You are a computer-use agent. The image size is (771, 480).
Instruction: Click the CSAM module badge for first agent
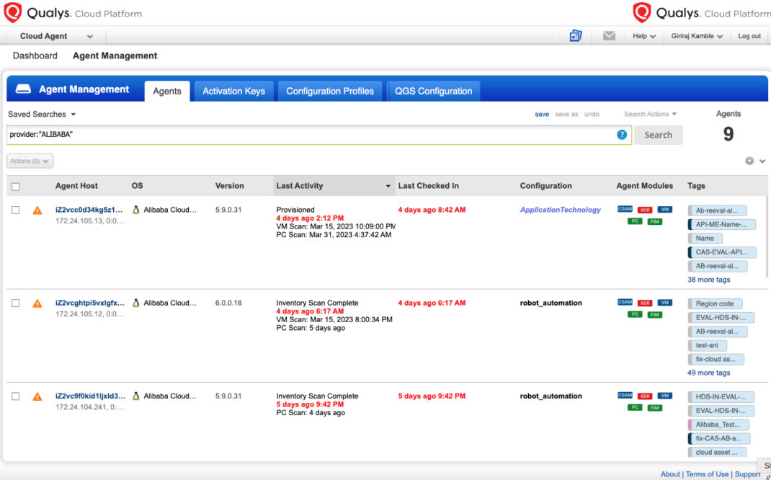(624, 210)
